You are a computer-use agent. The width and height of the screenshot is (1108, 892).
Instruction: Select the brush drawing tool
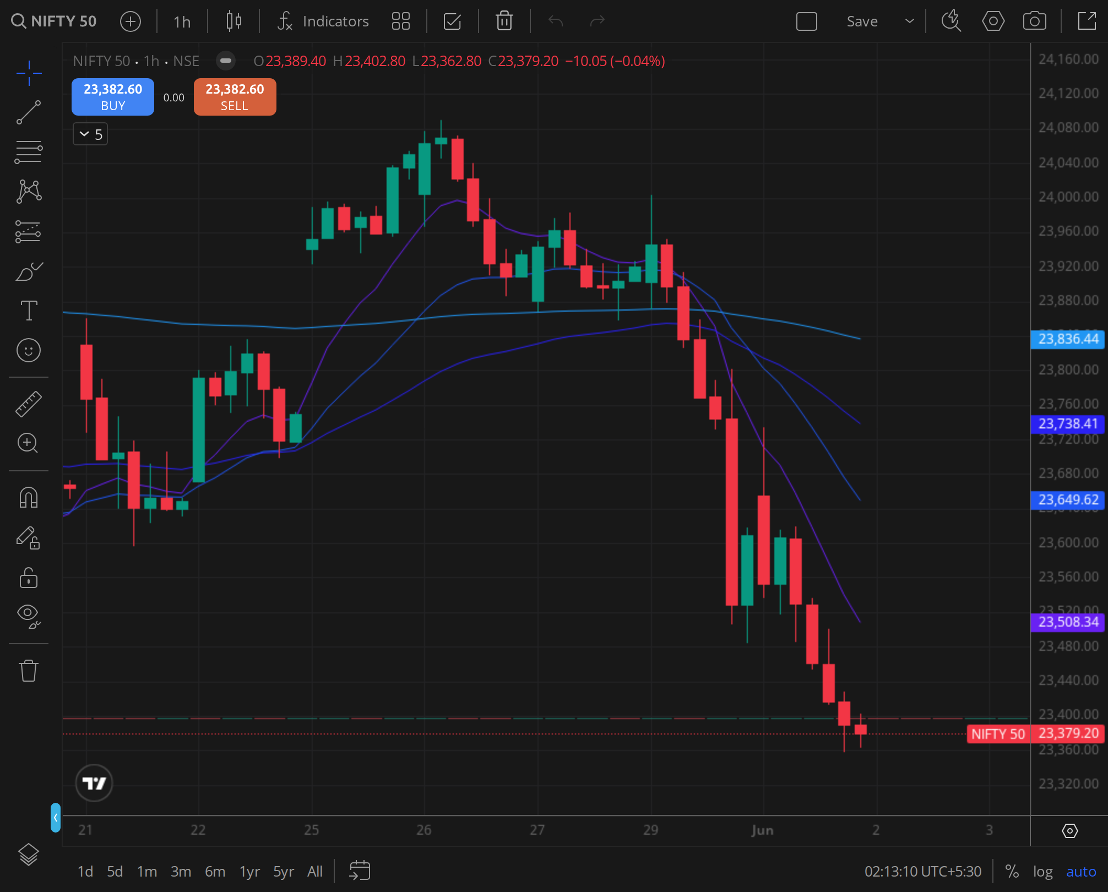[x=29, y=271]
